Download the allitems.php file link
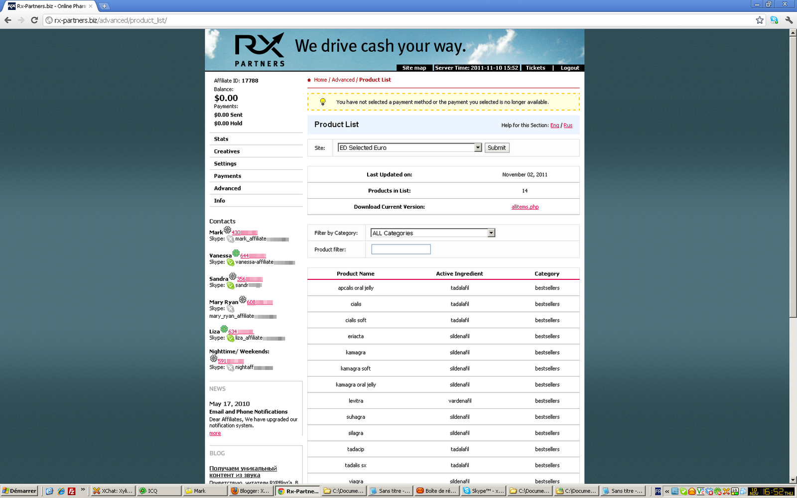Screen dimensions: 797x498 [x=525, y=207]
